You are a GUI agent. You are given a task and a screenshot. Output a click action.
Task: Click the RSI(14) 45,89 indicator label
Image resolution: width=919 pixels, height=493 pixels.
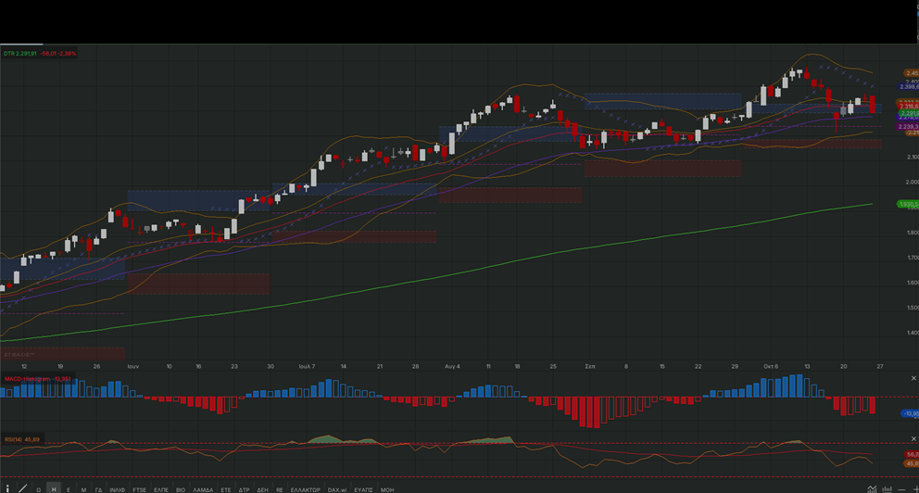(22, 439)
